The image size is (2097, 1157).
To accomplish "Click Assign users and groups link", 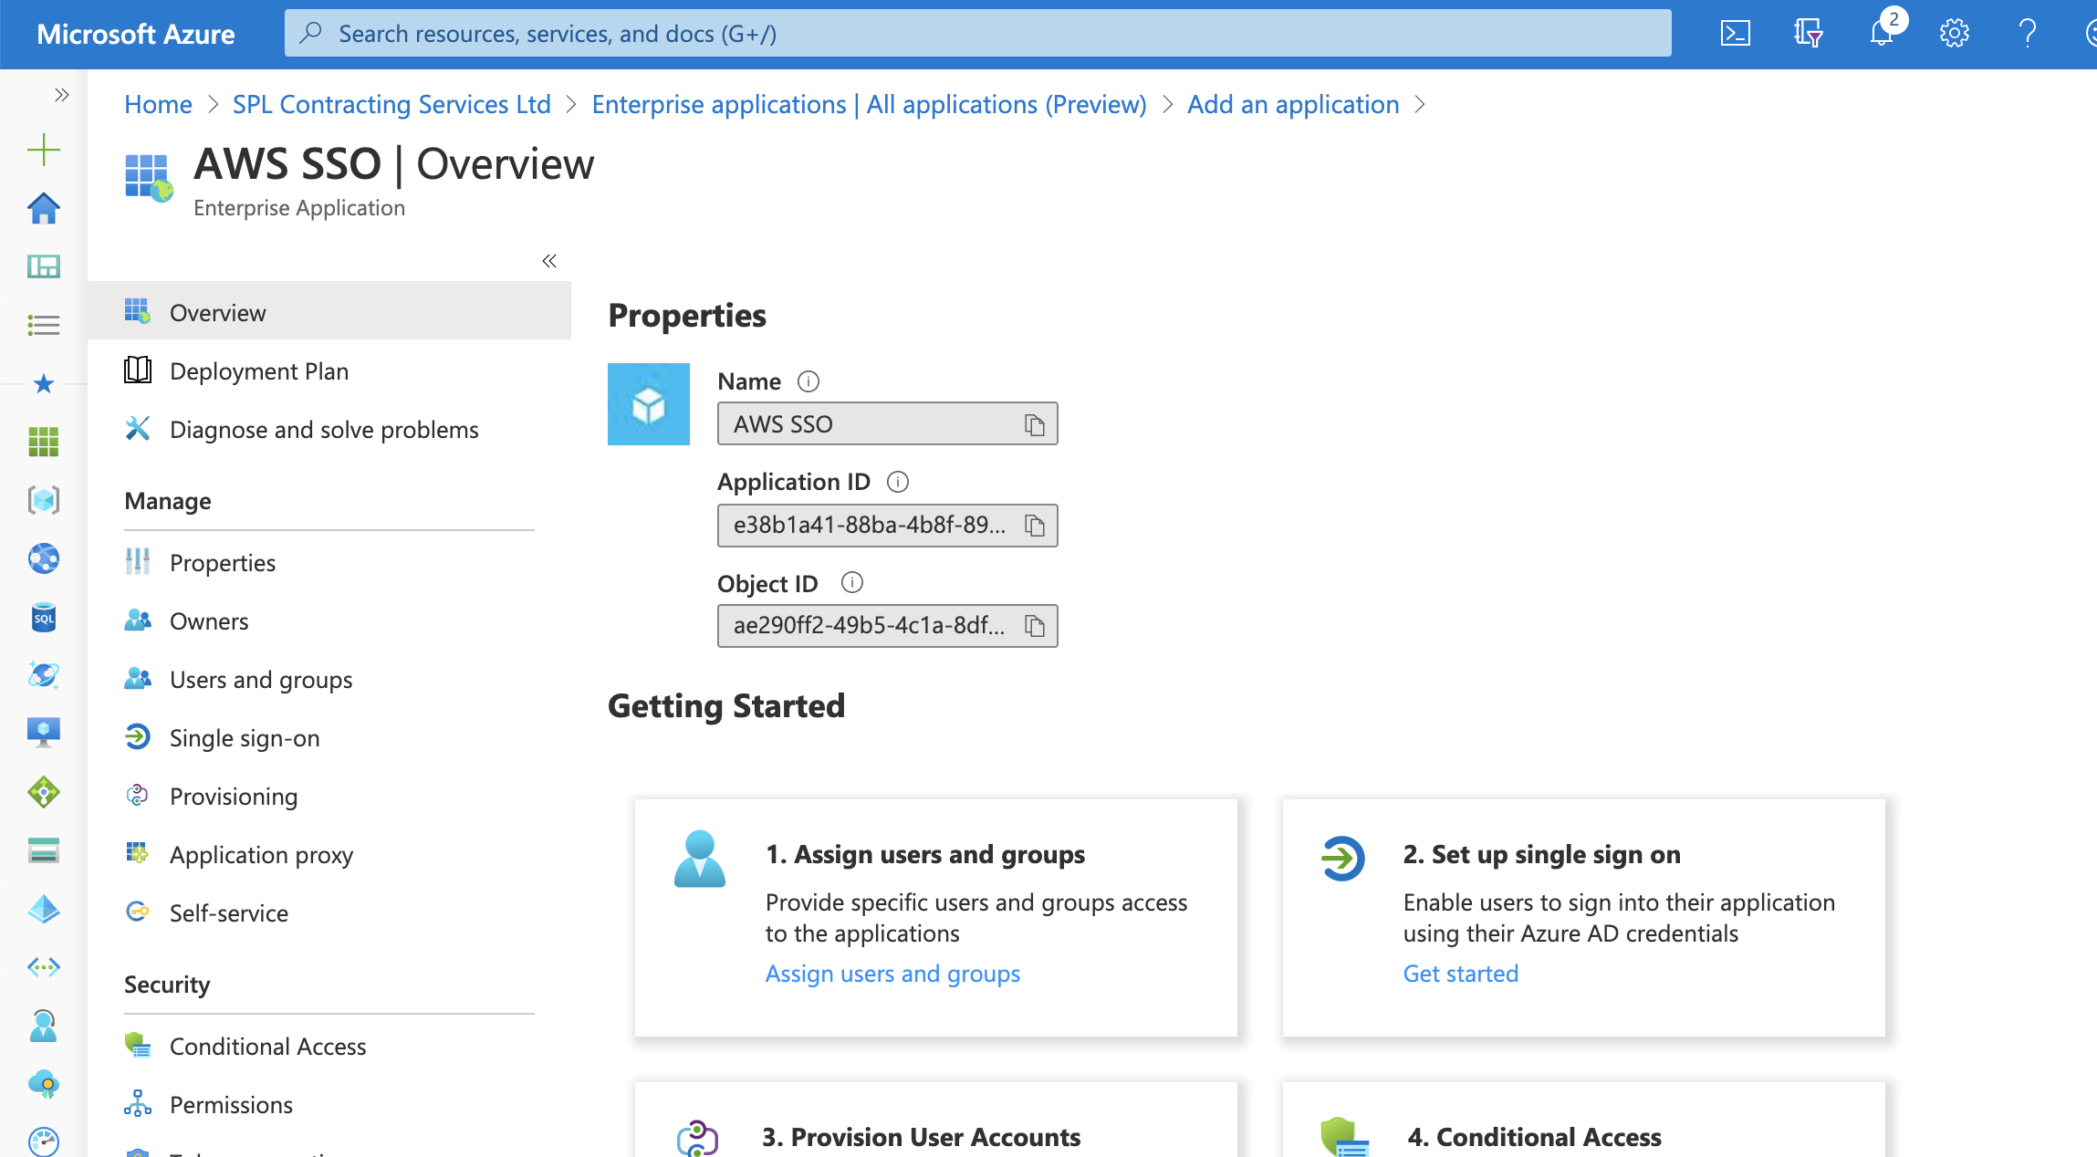I will 892,974.
